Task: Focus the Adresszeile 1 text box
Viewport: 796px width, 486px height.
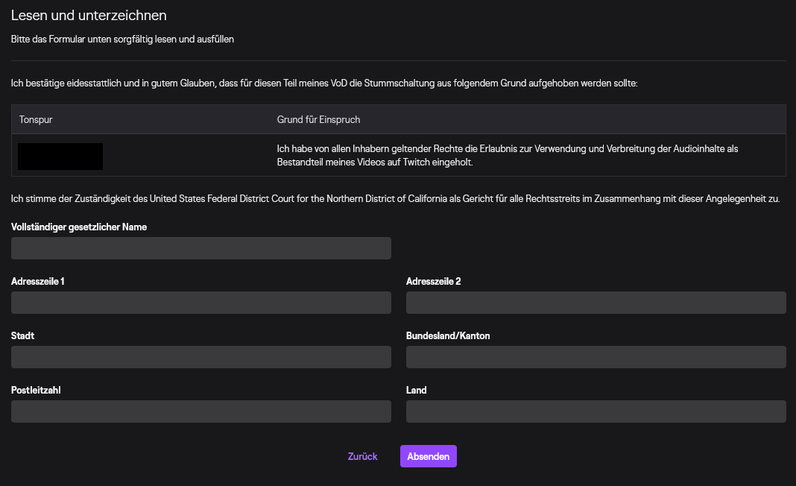Action: click(x=201, y=303)
